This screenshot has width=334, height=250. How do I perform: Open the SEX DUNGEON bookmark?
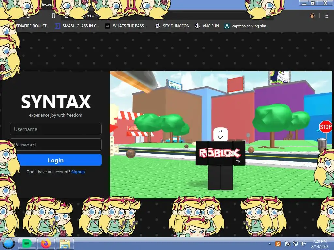pyautogui.click(x=172, y=26)
